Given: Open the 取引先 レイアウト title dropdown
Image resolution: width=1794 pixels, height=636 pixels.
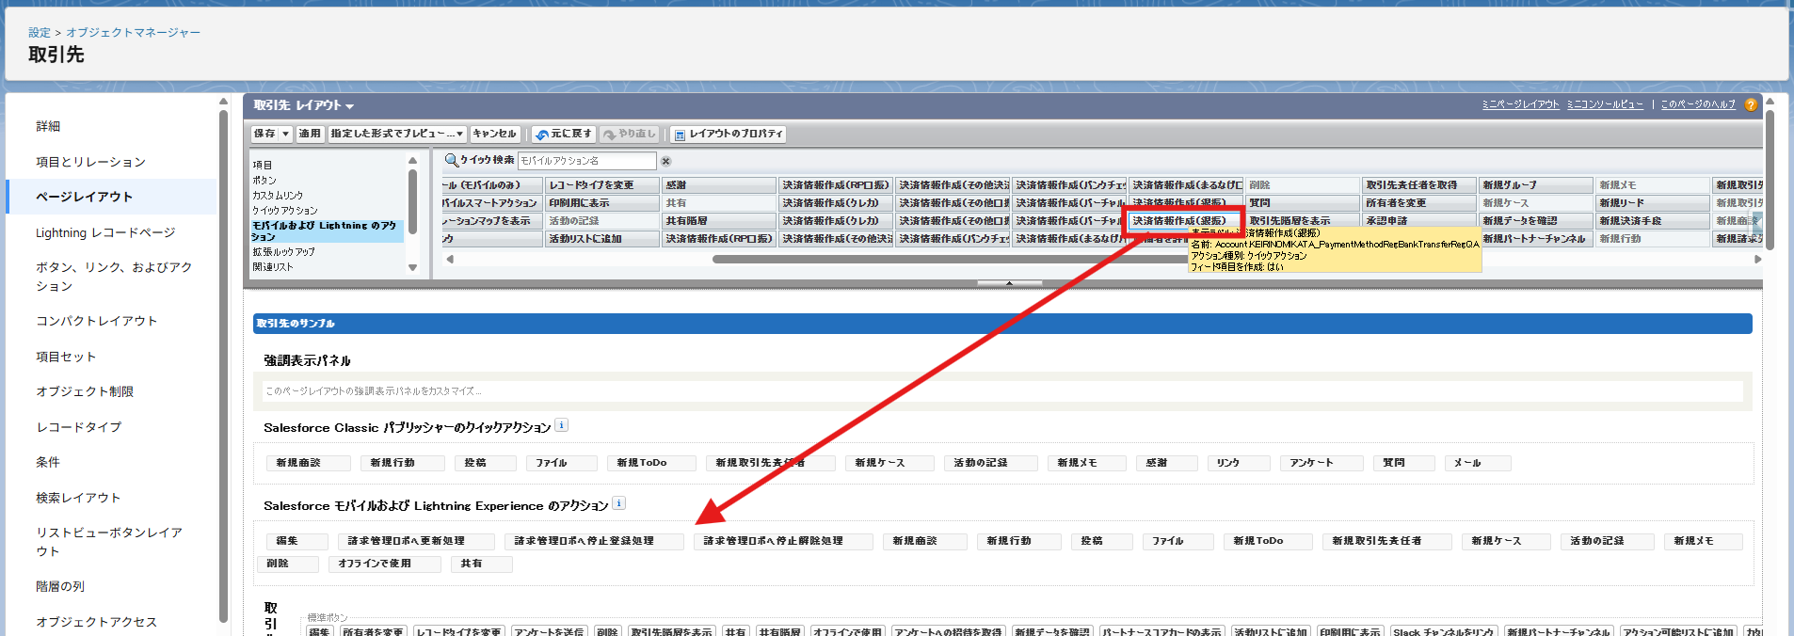Looking at the screenshot, I should pyautogui.click(x=349, y=106).
